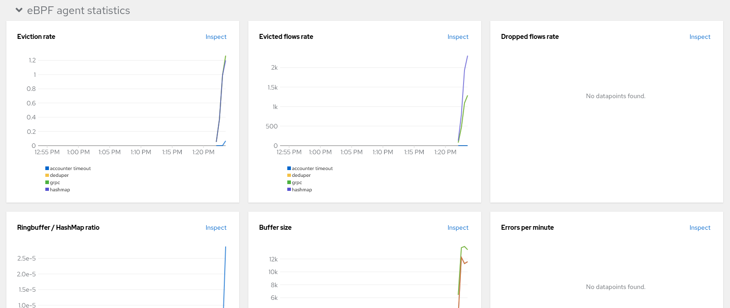
Task: Click green grpc swatch in Evicted flows rate legend
Action: pyautogui.click(x=289, y=183)
